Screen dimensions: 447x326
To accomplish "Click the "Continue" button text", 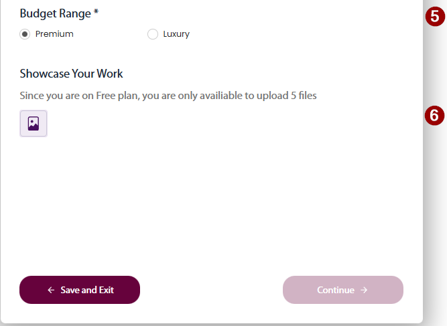I will click(336, 291).
